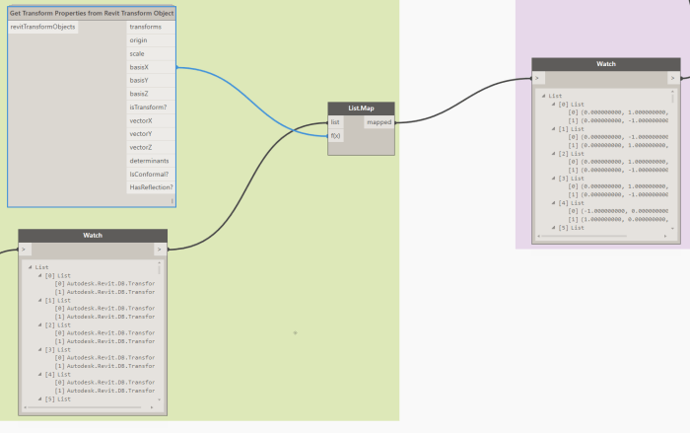This screenshot has width=690, height=433.
Task: Click the HasReflection? output port
Action: (151, 187)
